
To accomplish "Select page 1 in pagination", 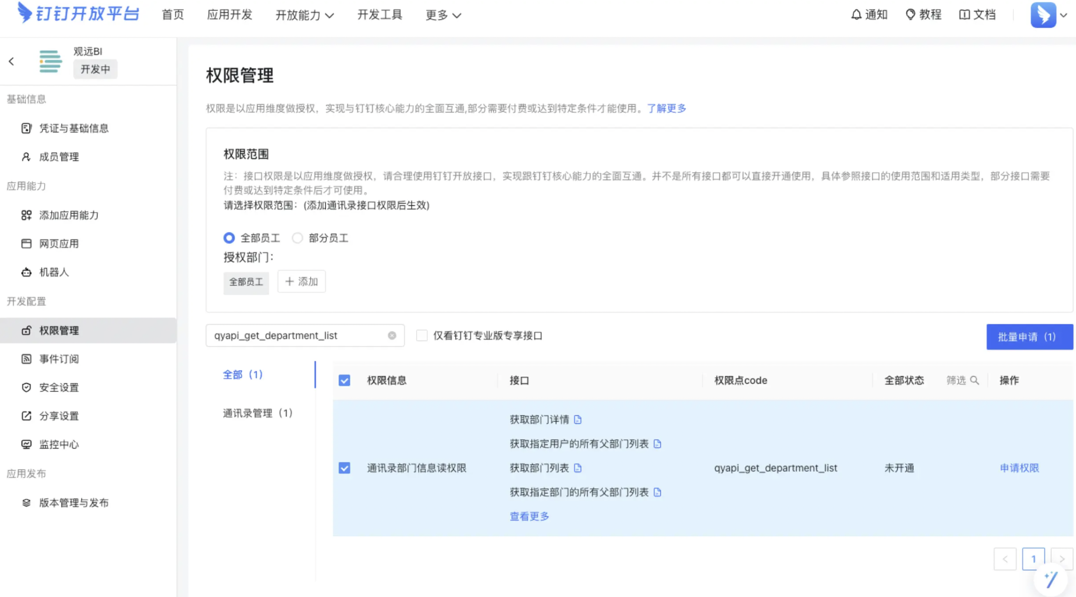I will point(1033,559).
